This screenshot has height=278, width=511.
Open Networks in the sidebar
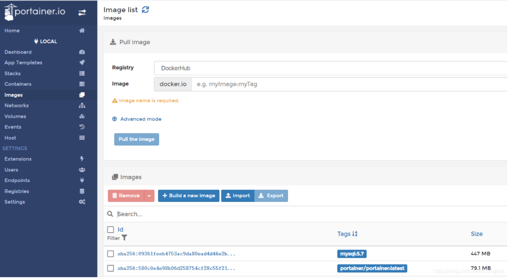(16, 106)
